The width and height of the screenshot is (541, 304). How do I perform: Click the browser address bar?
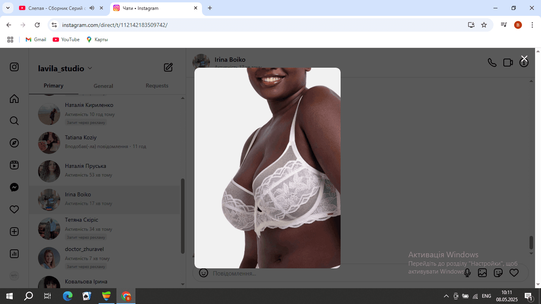coord(263,25)
